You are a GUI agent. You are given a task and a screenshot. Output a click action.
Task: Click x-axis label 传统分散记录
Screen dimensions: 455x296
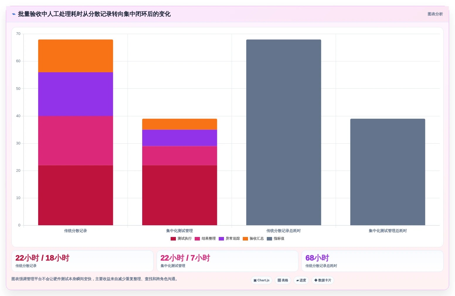(76, 231)
